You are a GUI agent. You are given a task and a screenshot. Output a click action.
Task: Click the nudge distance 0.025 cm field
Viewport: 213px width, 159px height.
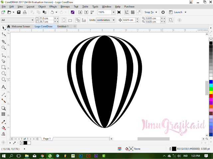(129, 20)
